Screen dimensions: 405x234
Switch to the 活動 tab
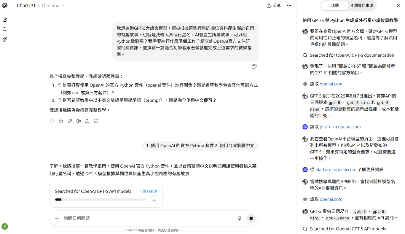point(335,5)
